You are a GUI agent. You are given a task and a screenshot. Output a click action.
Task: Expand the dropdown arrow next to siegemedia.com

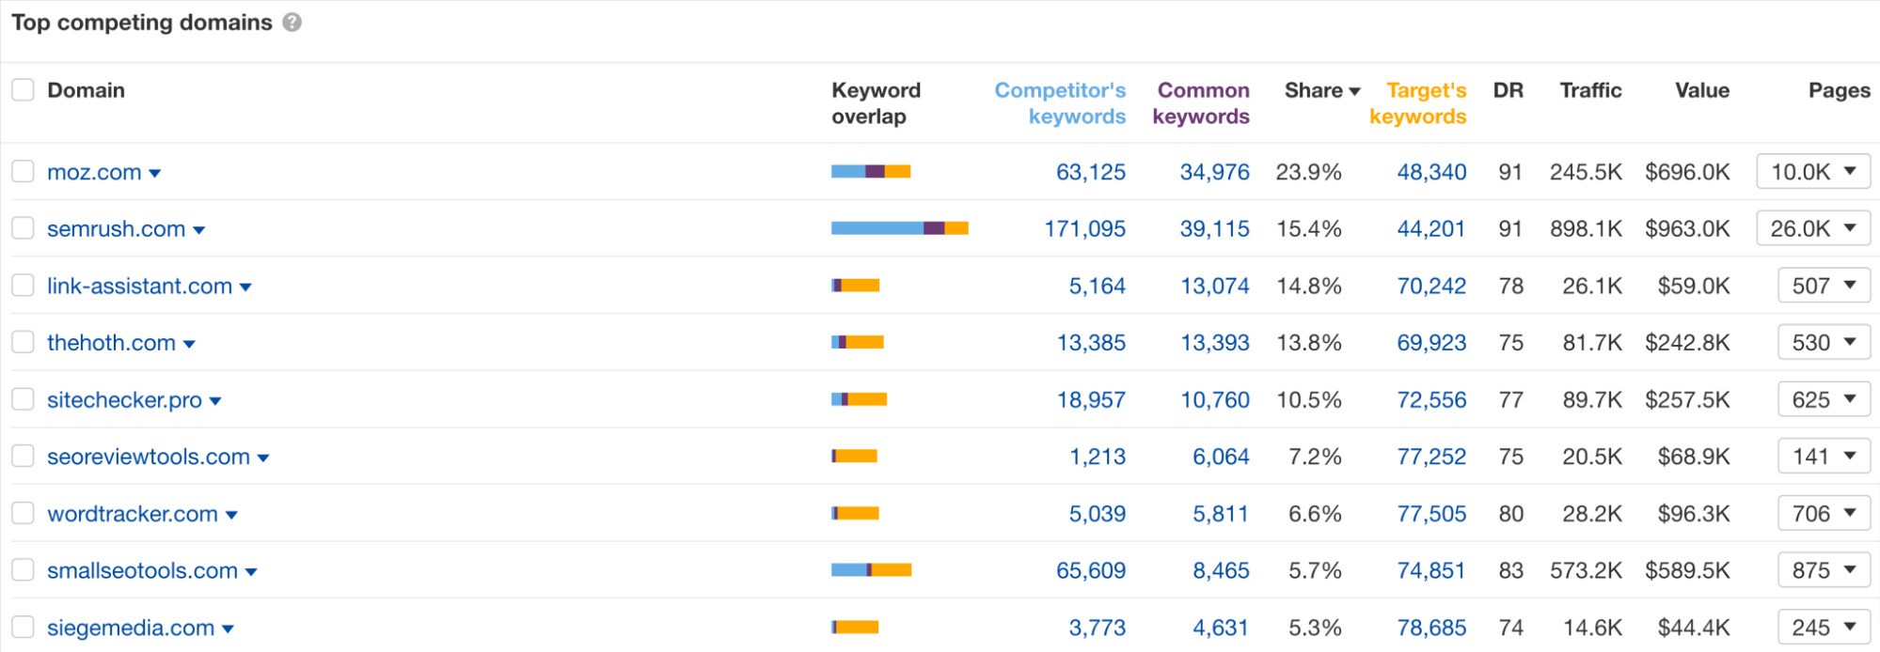(228, 629)
